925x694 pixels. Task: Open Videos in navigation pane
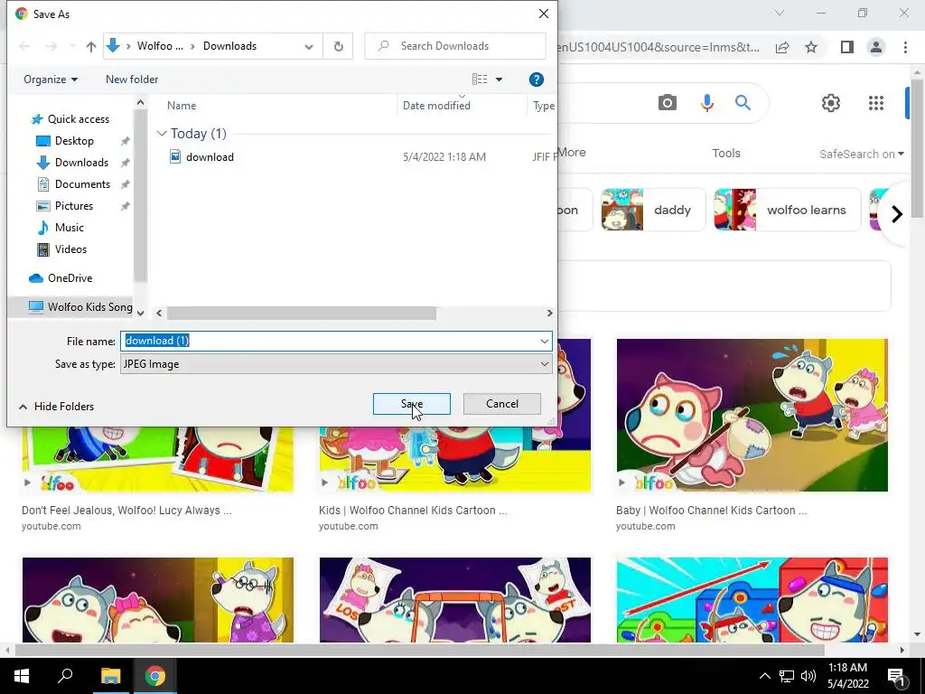tap(70, 249)
